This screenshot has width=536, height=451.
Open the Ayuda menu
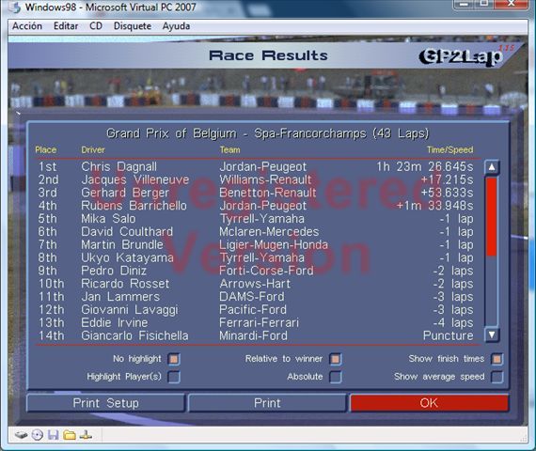[x=176, y=26]
